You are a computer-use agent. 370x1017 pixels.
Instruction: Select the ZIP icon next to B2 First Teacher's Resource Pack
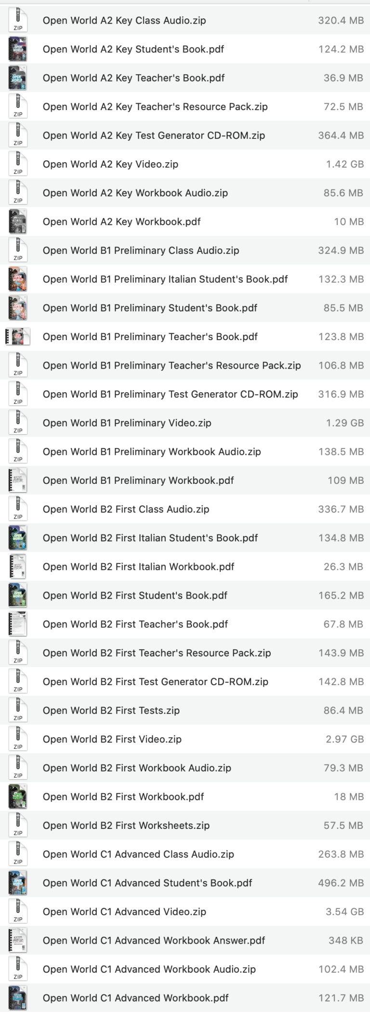[x=18, y=653]
